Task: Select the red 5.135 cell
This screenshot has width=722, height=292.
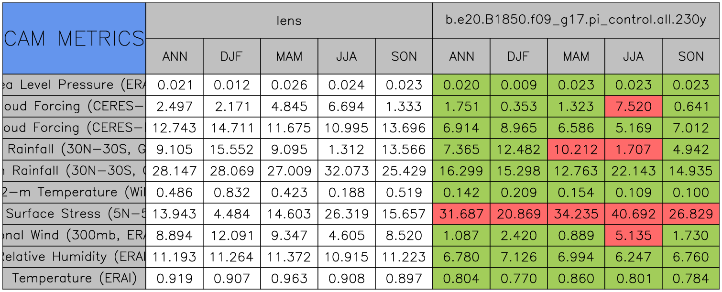Action: click(x=633, y=235)
